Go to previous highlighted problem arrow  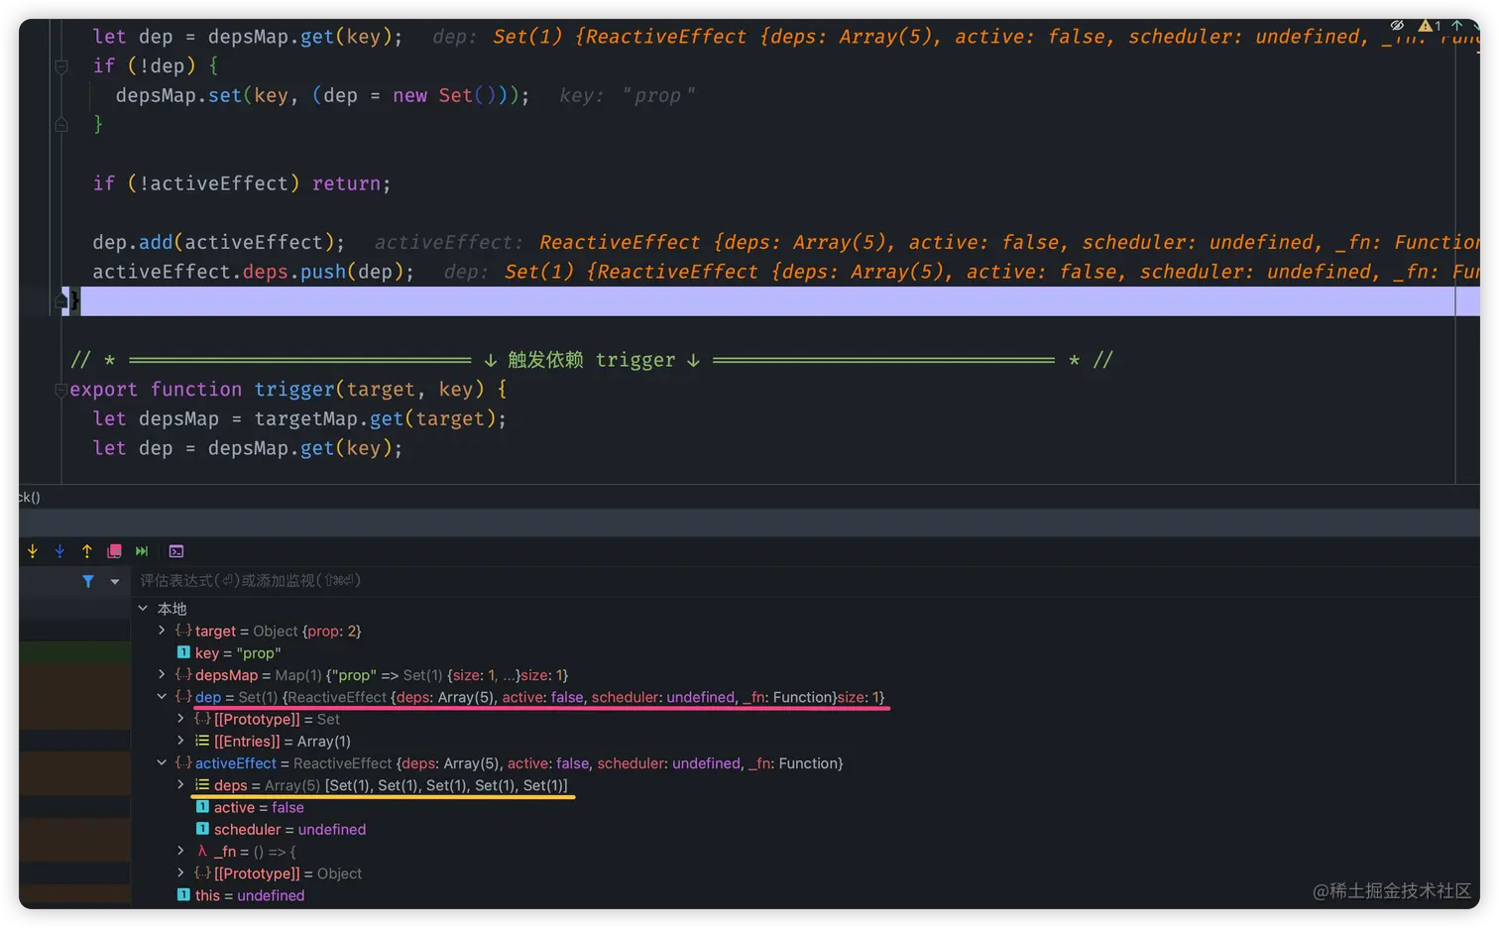(x=1457, y=26)
